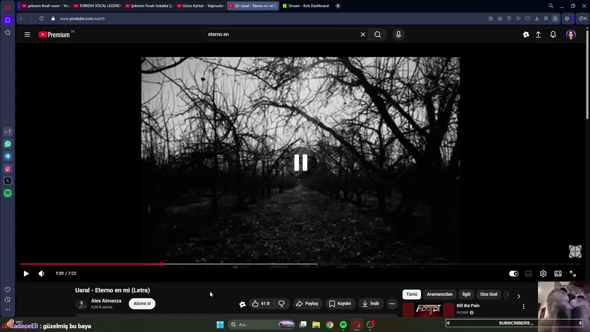Resume playback with the play button
Screen dimensions: 590x332
[26, 273]
